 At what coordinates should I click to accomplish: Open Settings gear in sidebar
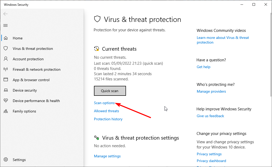6,160
